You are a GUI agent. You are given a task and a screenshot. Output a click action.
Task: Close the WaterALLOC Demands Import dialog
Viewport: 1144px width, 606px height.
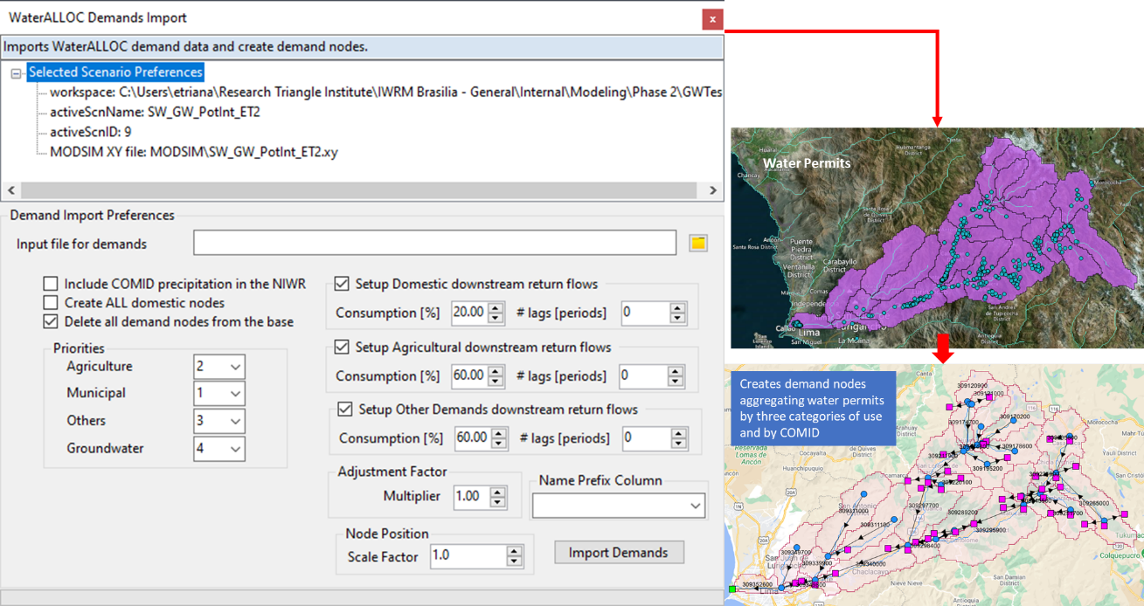(x=712, y=18)
